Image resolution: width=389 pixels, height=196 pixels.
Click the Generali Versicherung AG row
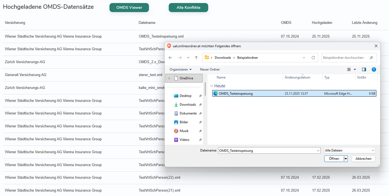[x=26, y=75]
